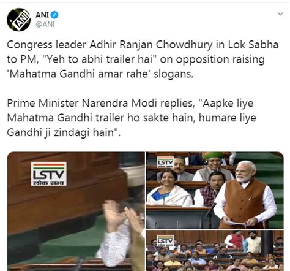Click the man in the brown vest
Viewport: 290px width, 271px height.
click(246, 194)
